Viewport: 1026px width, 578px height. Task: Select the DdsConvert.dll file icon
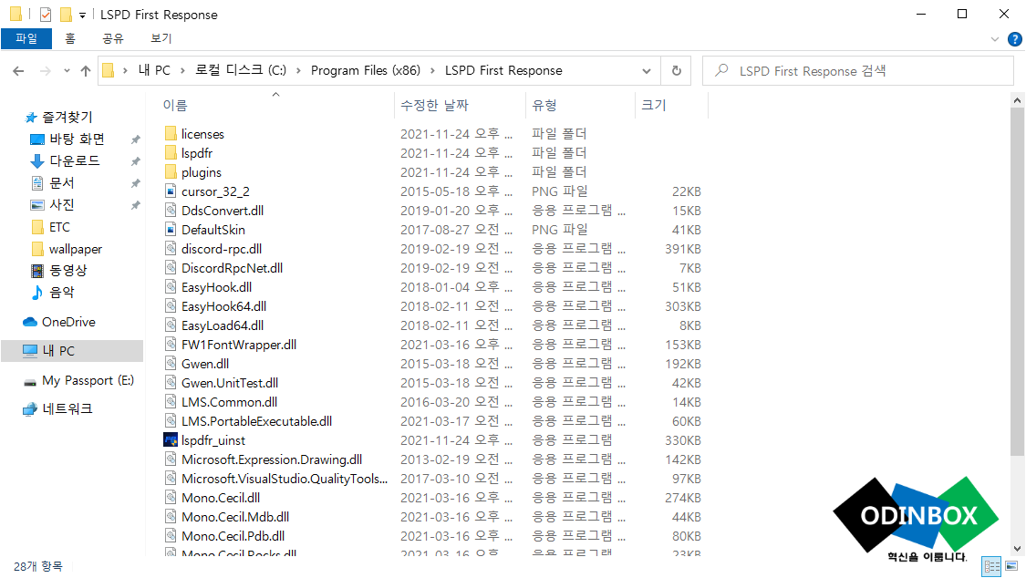pos(171,211)
